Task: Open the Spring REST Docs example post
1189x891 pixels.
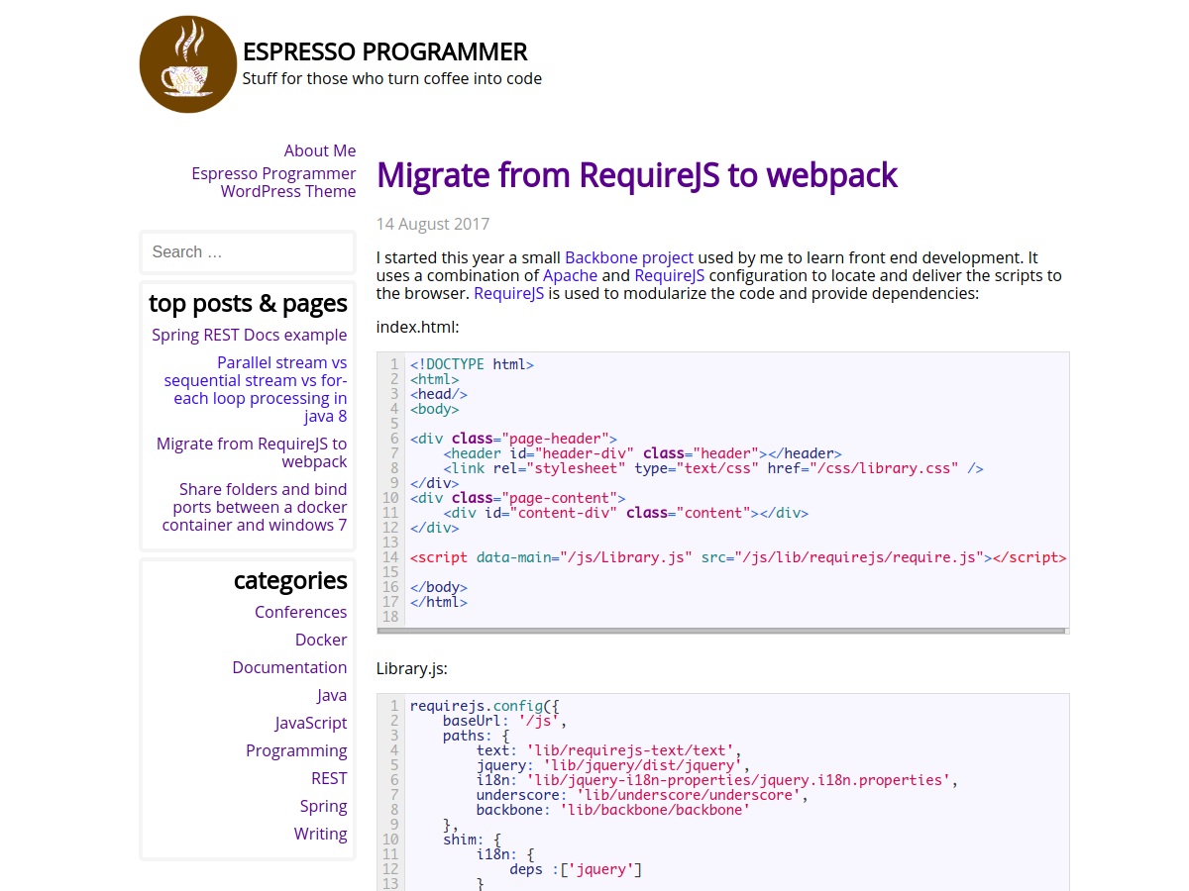Action: [249, 335]
